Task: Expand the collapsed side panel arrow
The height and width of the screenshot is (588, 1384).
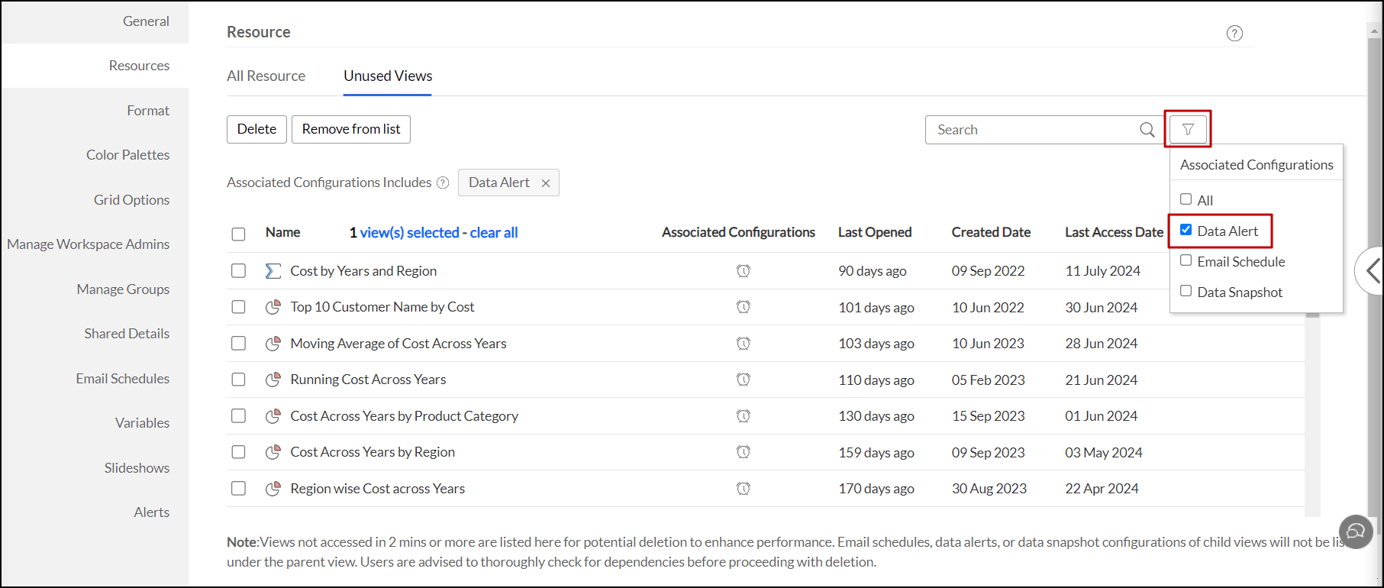Action: (1372, 270)
